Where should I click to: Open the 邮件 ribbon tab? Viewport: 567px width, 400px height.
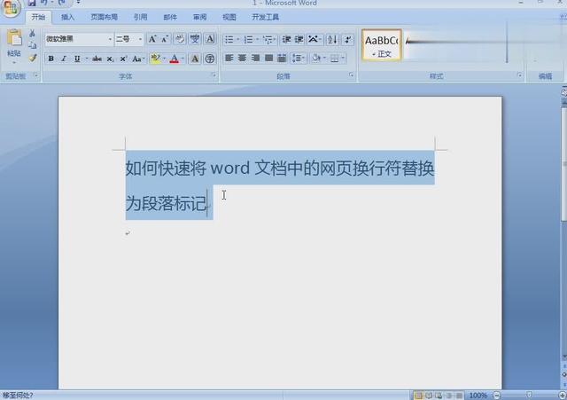tap(170, 17)
